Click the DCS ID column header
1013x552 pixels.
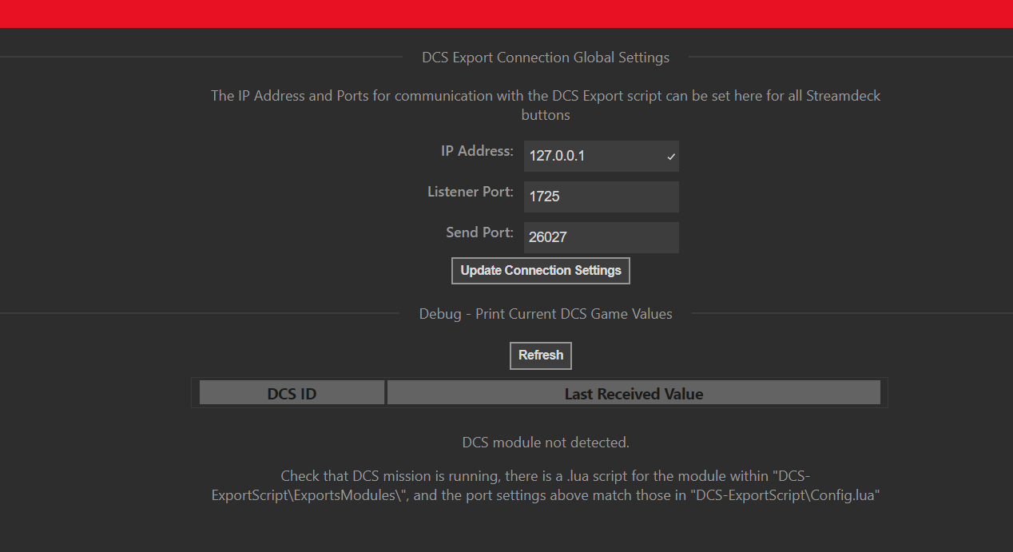pyautogui.click(x=292, y=393)
